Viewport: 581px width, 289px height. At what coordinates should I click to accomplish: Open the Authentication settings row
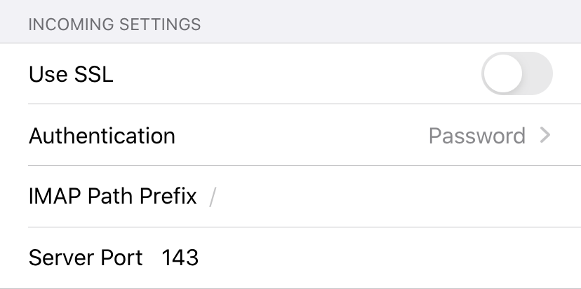click(x=290, y=135)
